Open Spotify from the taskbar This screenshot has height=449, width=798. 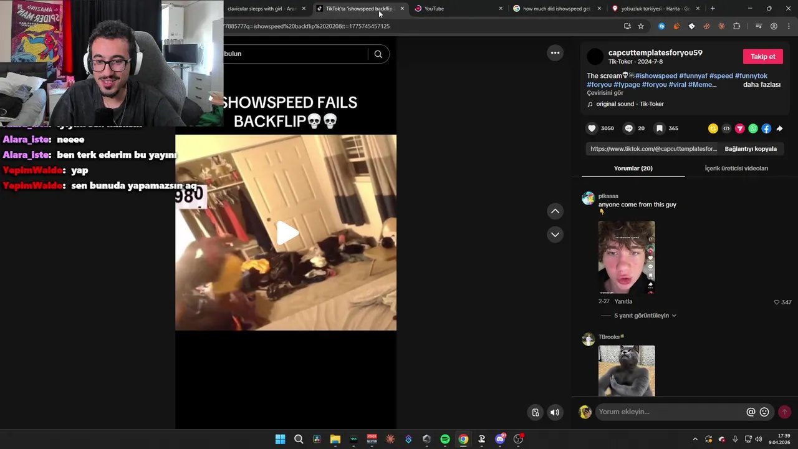pyautogui.click(x=445, y=439)
